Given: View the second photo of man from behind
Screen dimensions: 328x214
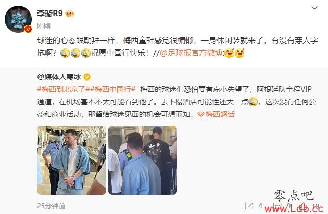Looking at the screenshot, I should point(143,160).
